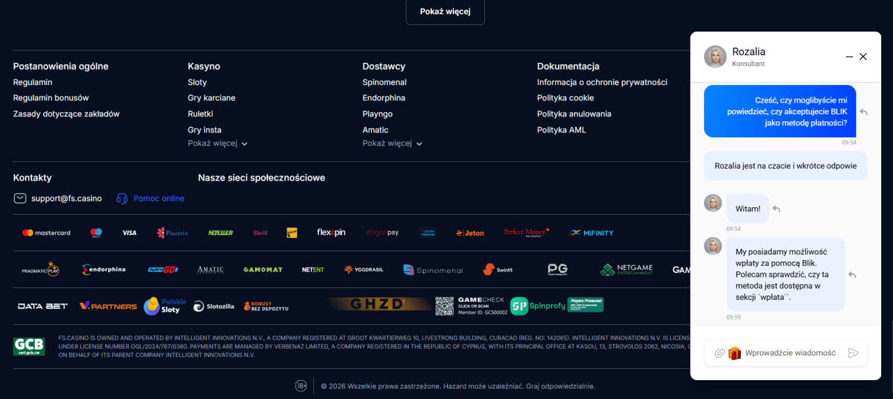Click the Neteller payment logo

click(220, 233)
